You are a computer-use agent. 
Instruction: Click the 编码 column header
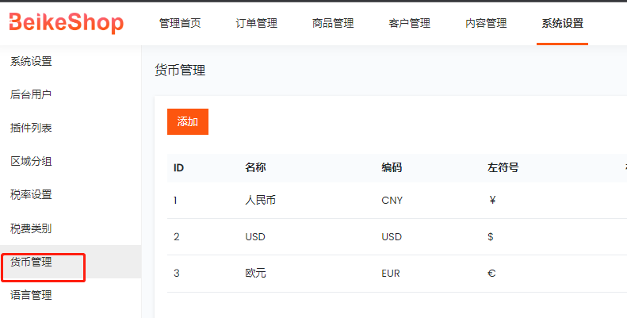pyautogui.click(x=392, y=167)
